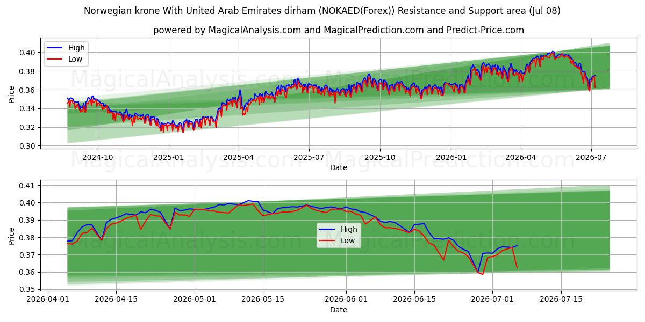Click the 2025-04 tick label
The height and width of the screenshot is (322, 645).
(239, 157)
